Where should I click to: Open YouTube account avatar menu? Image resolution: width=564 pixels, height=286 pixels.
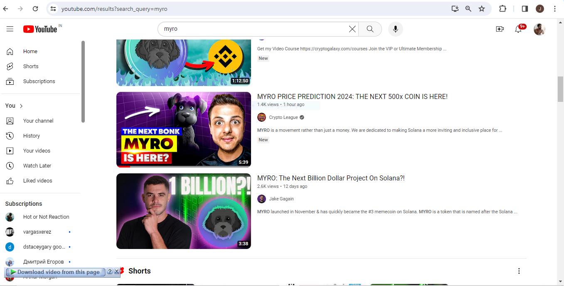pos(539,29)
